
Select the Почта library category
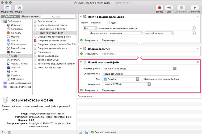click(14, 40)
